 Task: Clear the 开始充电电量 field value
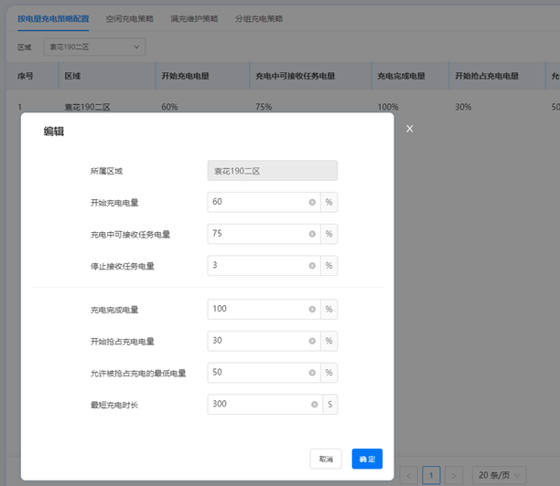[312, 202]
